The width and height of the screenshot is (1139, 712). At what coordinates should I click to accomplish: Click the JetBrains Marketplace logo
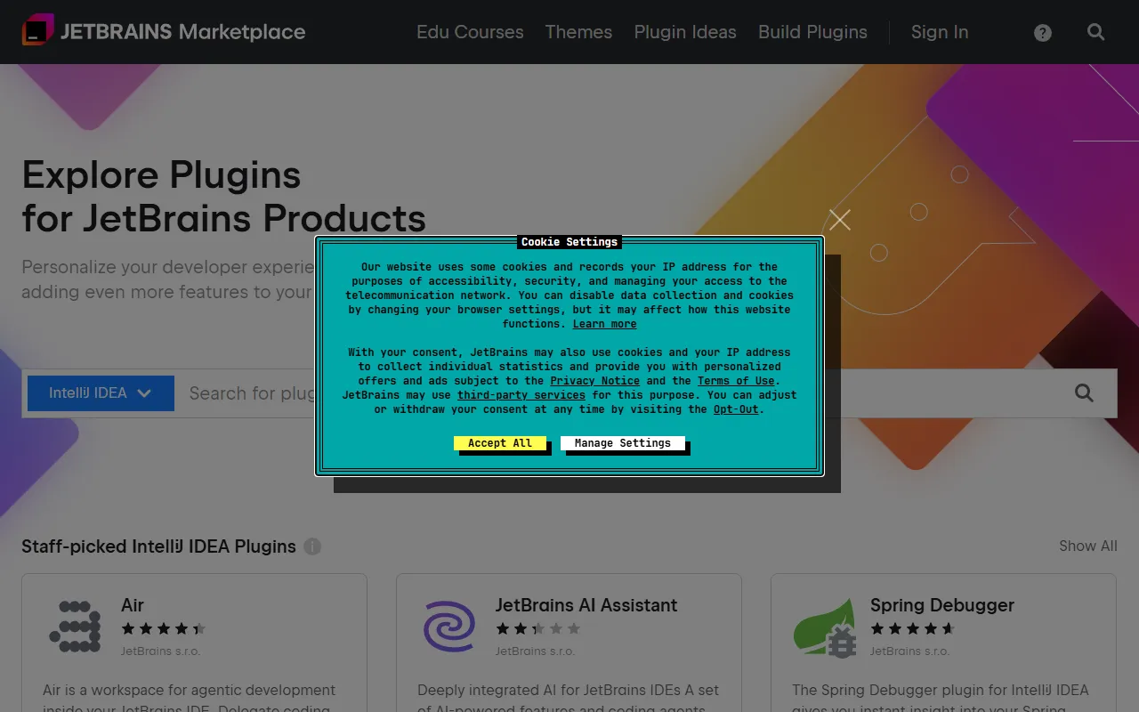coord(164,32)
